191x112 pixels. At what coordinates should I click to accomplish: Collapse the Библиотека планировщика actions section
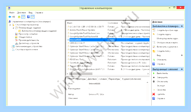pos(182,26)
